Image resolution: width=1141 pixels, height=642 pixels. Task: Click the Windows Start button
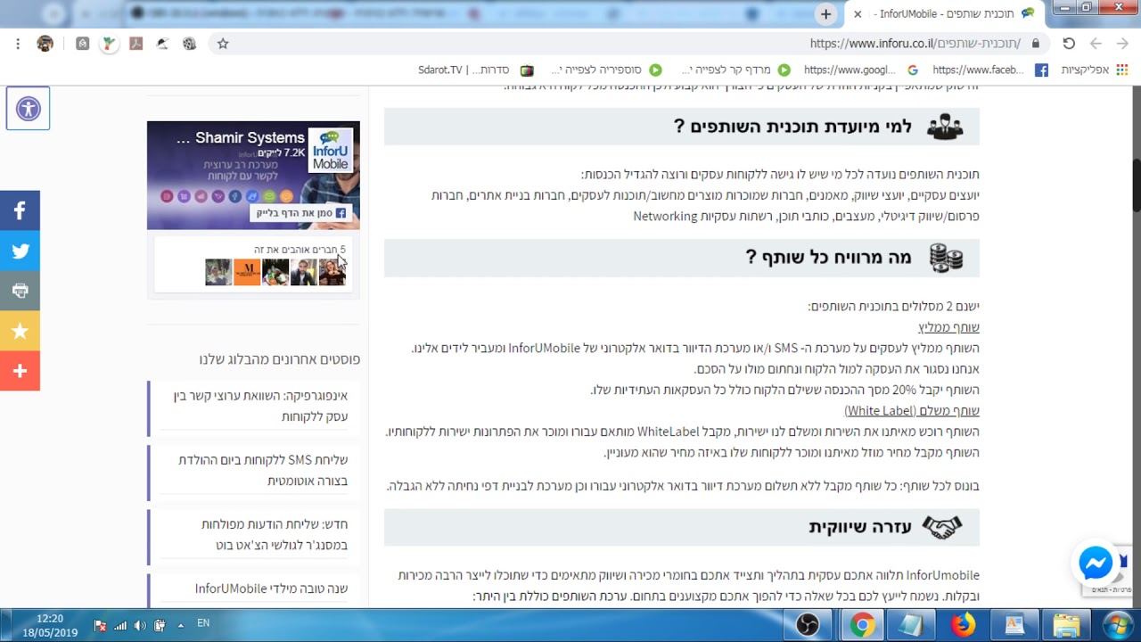[x=1117, y=625]
